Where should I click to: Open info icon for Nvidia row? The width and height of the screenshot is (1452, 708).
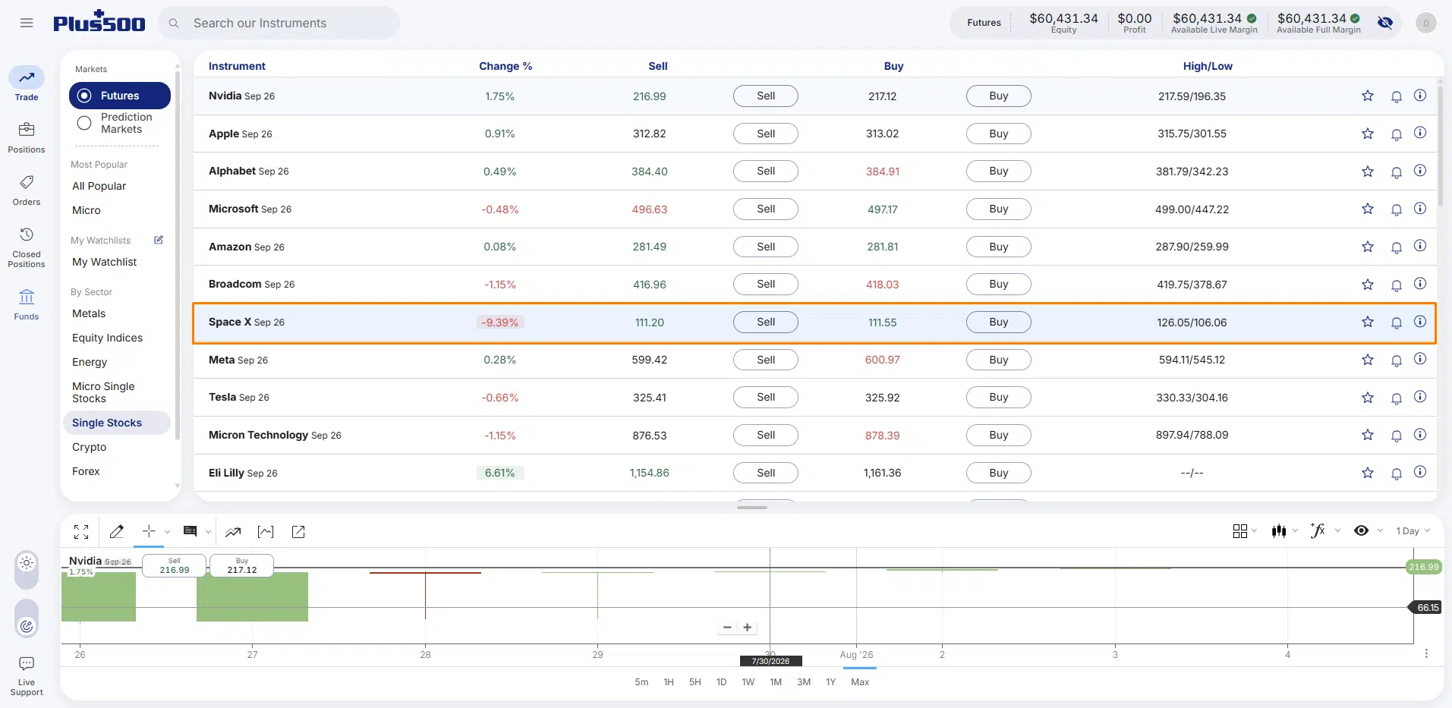coord(1420,96)
